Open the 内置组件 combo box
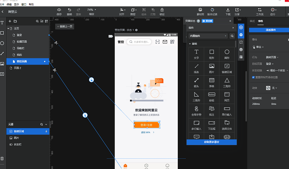The width and height of the screenshot is (289, 169). pyautogui.click(x=208, y=36)
